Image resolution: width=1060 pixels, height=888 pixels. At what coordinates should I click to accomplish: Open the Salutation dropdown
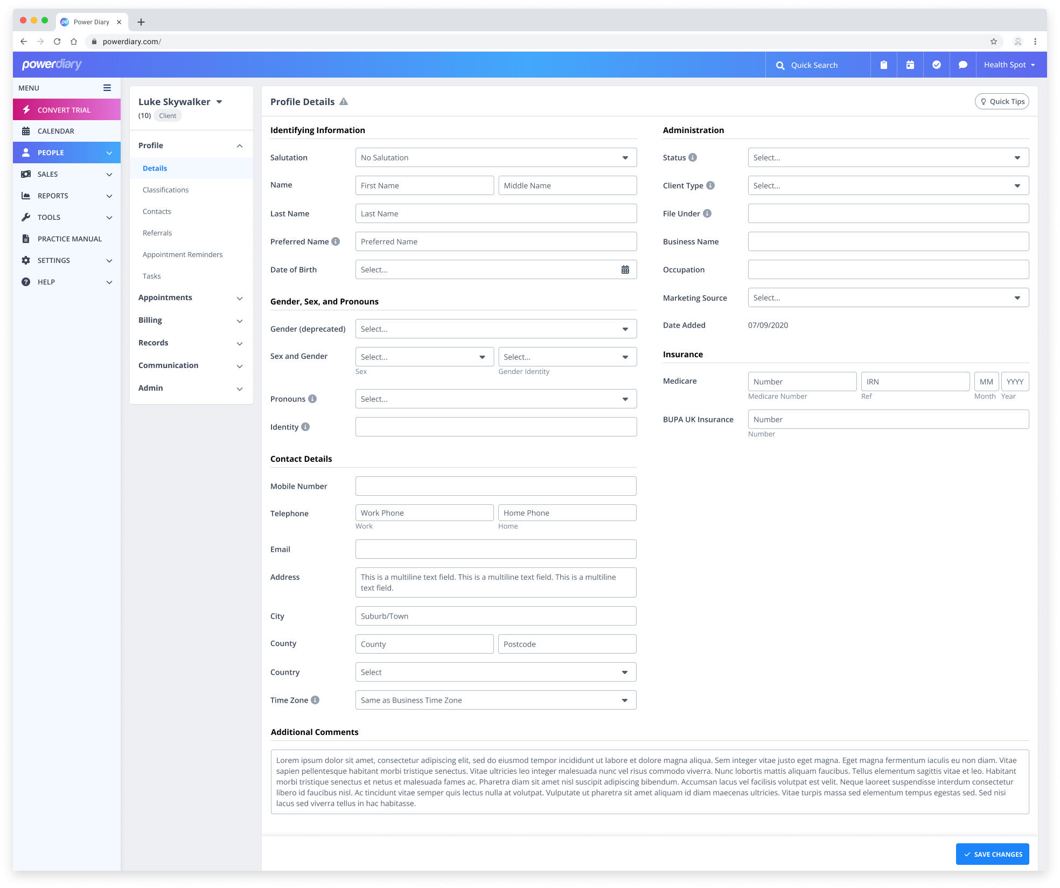(496, 157)
